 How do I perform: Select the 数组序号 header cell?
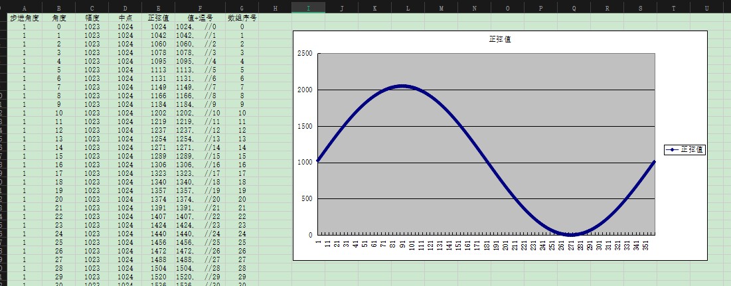coord(242,18)
